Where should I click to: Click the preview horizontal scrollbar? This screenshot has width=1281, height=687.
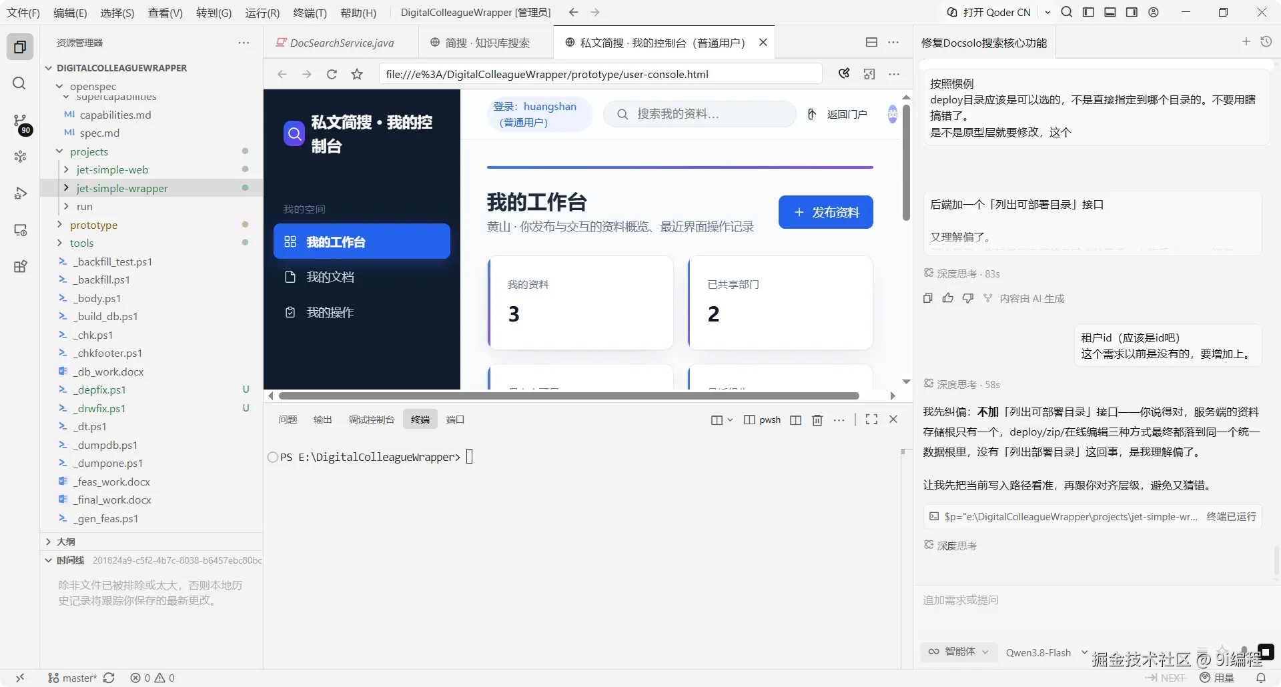point(569,396)
